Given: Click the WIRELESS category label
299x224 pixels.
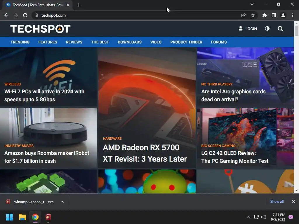Looking at the screenshot, I should (13, 84).
